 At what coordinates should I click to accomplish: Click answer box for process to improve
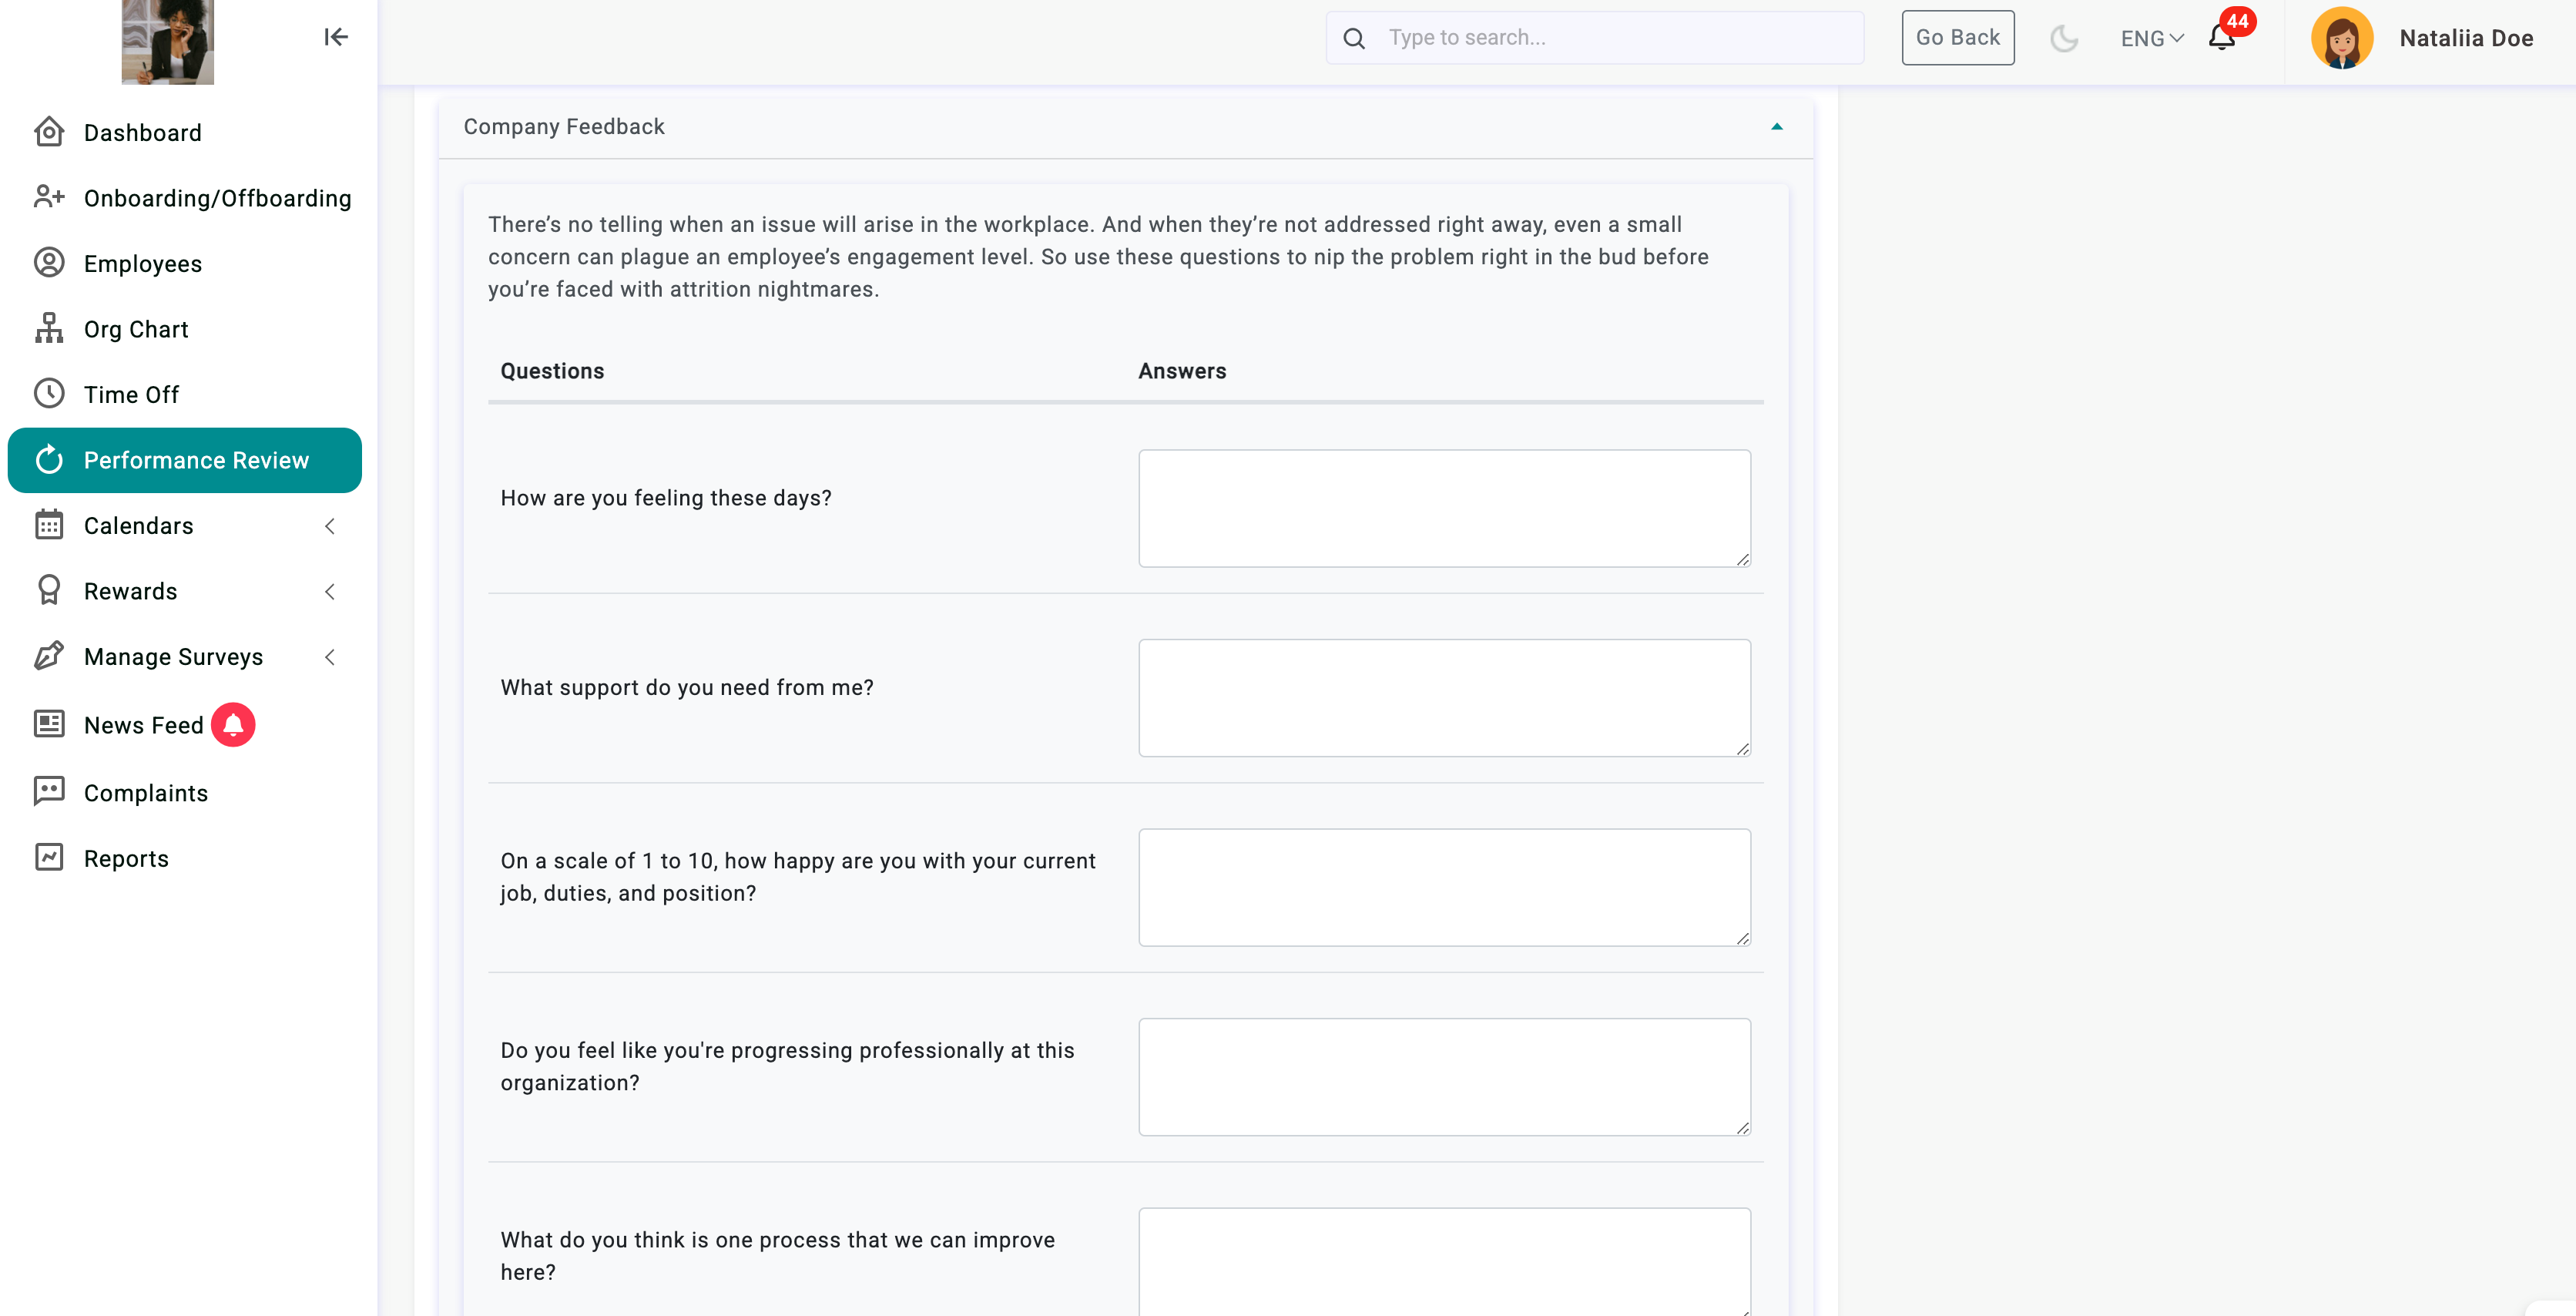click(x=1444, y=1262)
